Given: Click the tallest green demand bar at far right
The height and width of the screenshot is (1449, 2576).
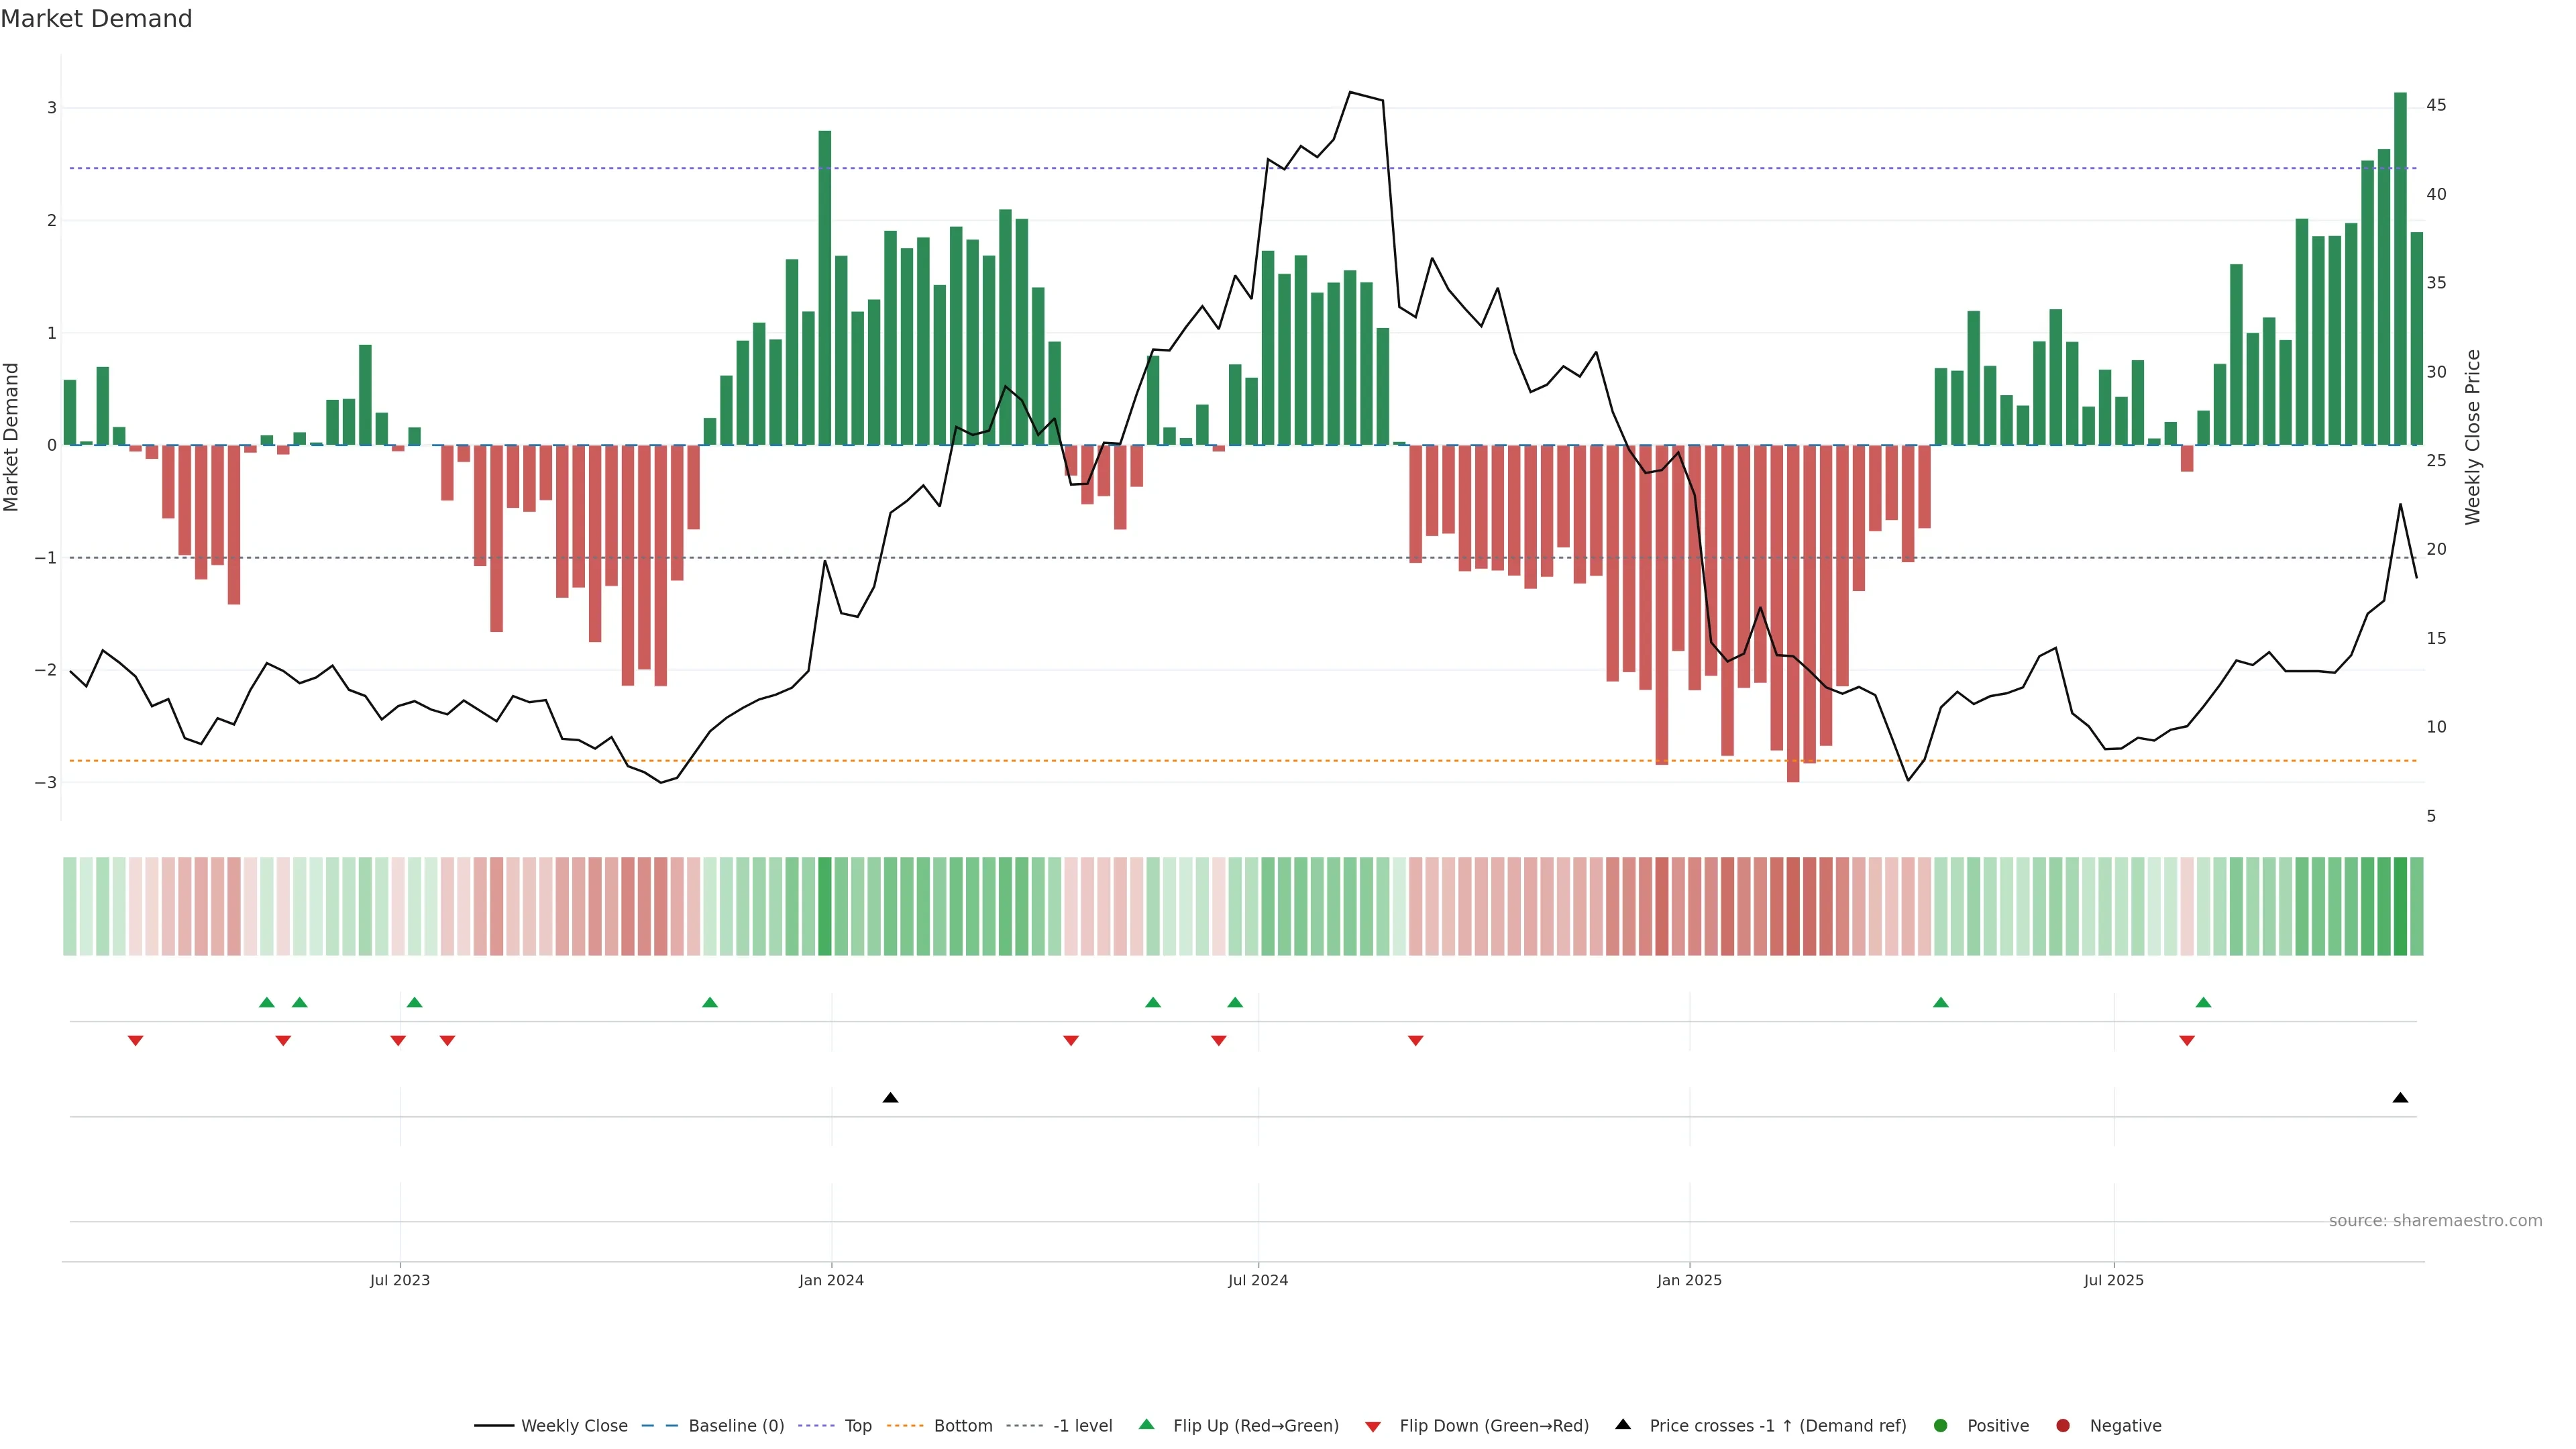Looking at the screenshot, I should (2400, 270).
